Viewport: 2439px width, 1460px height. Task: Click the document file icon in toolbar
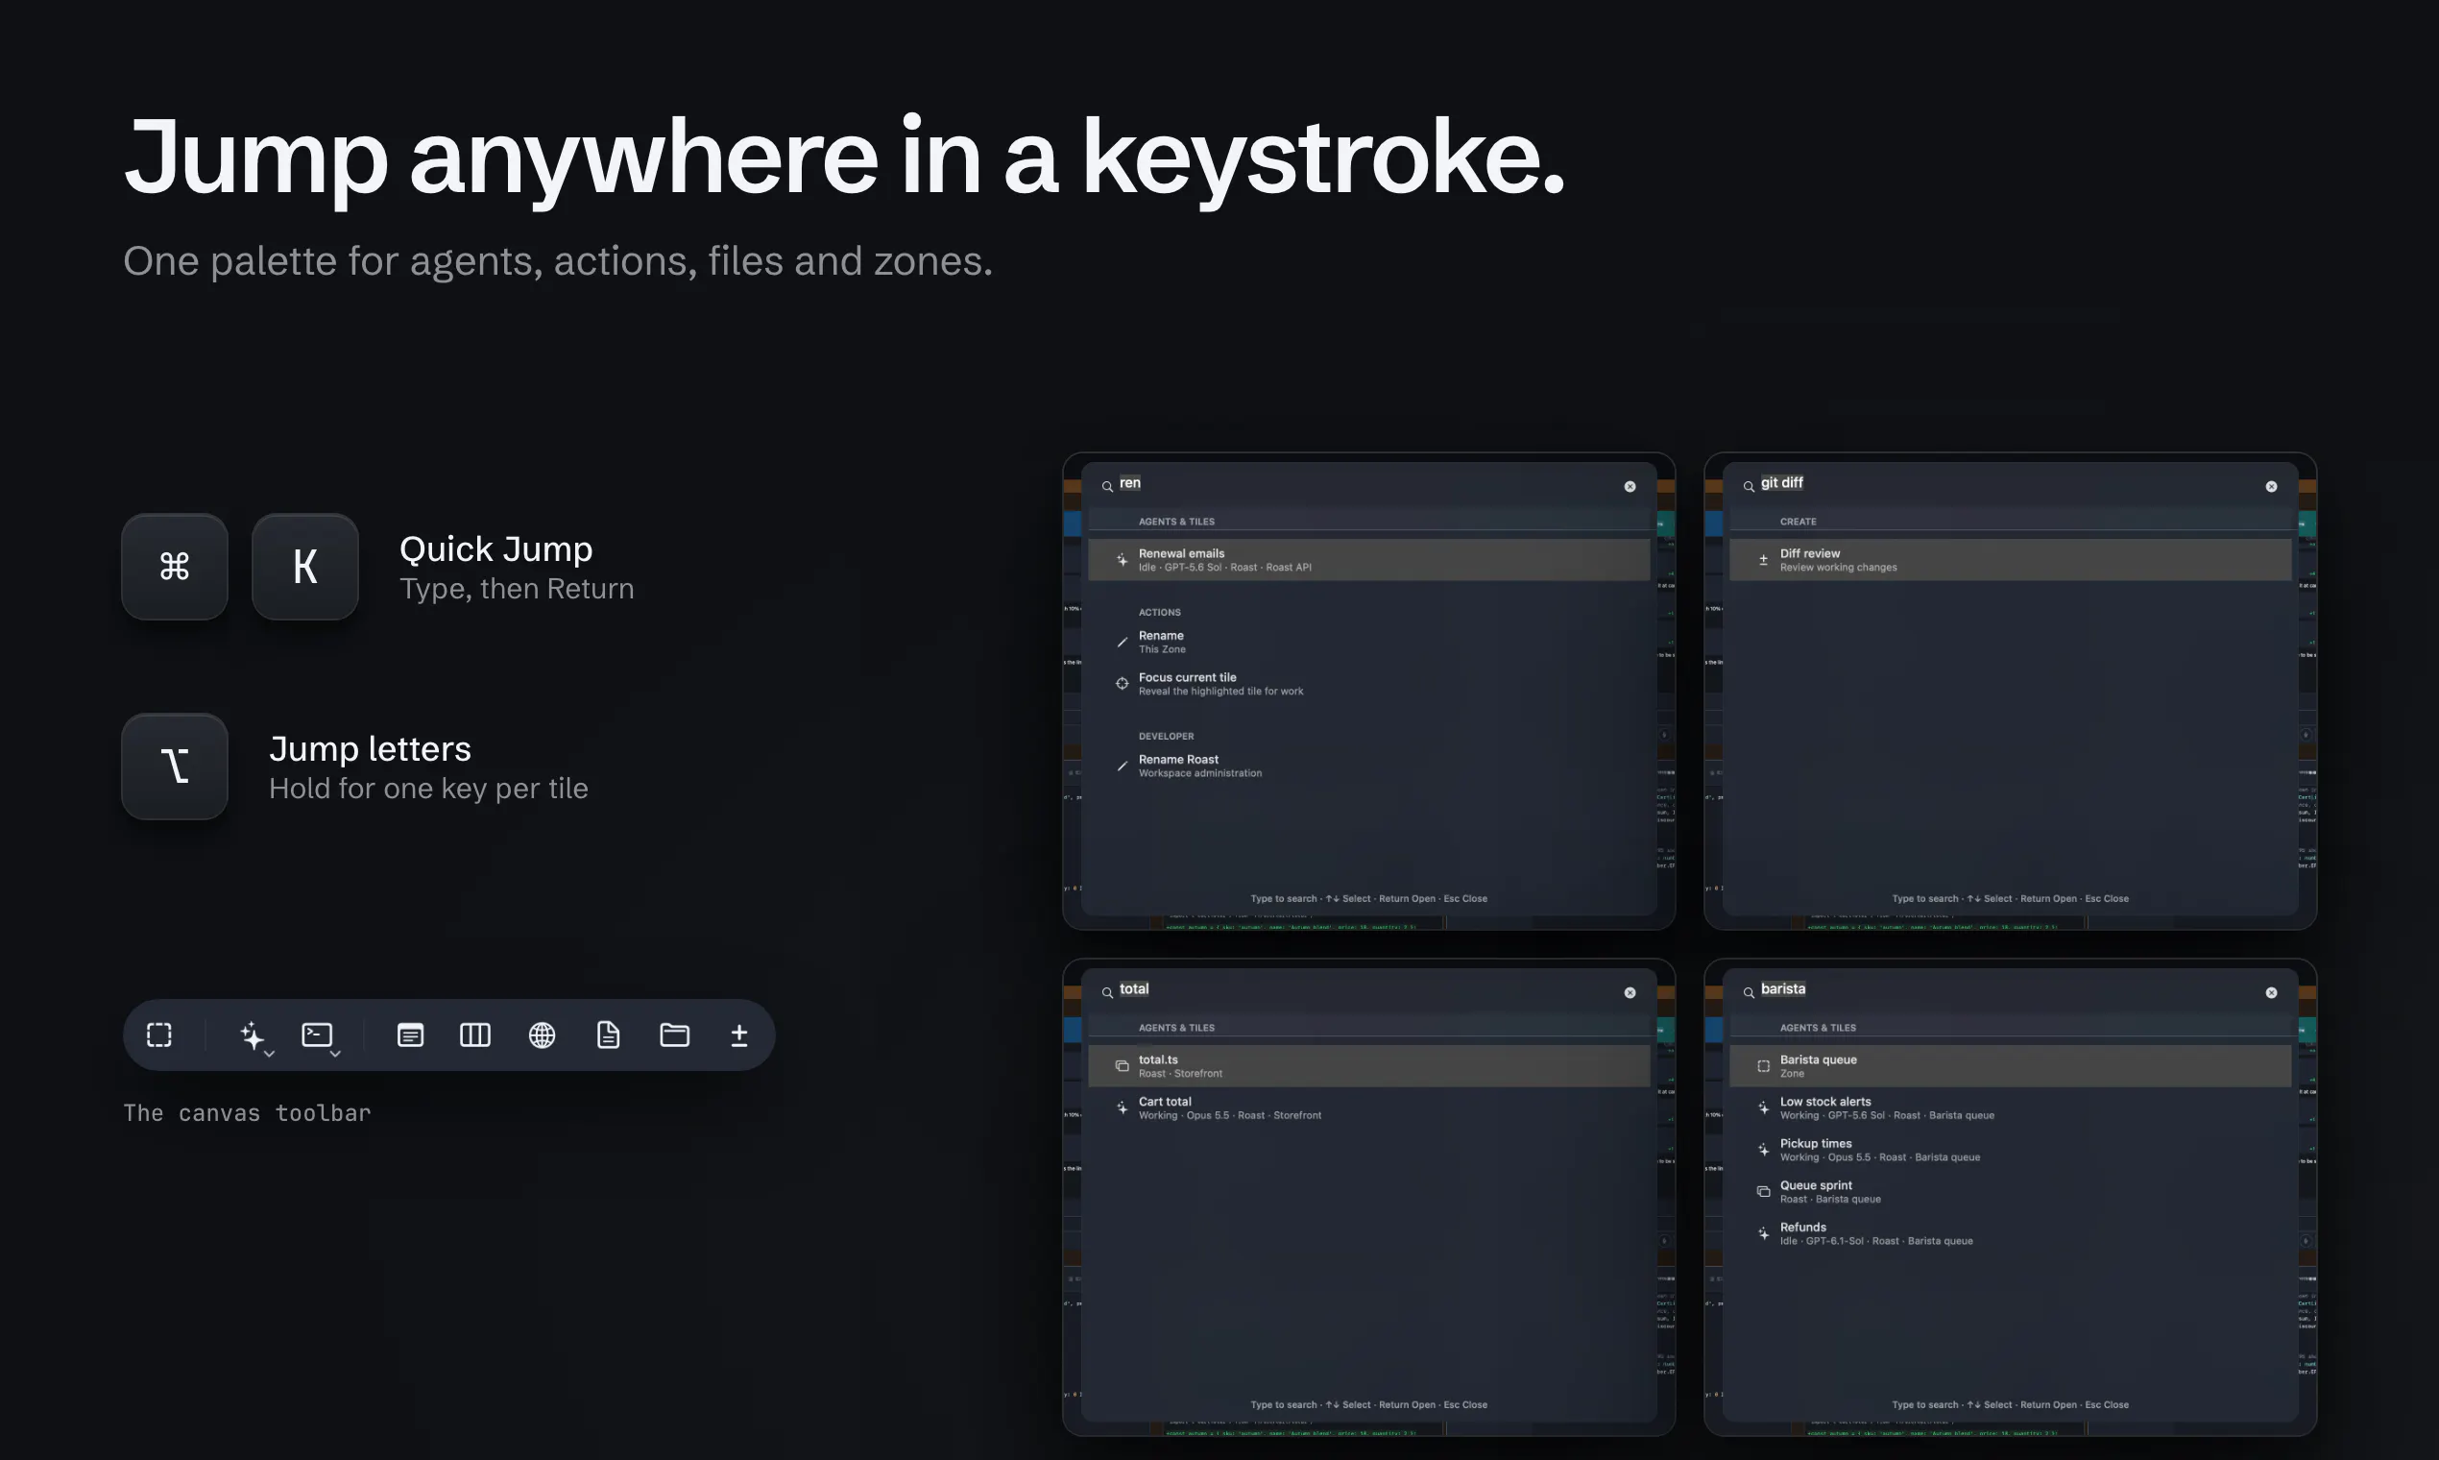(x=609, y=1035)
